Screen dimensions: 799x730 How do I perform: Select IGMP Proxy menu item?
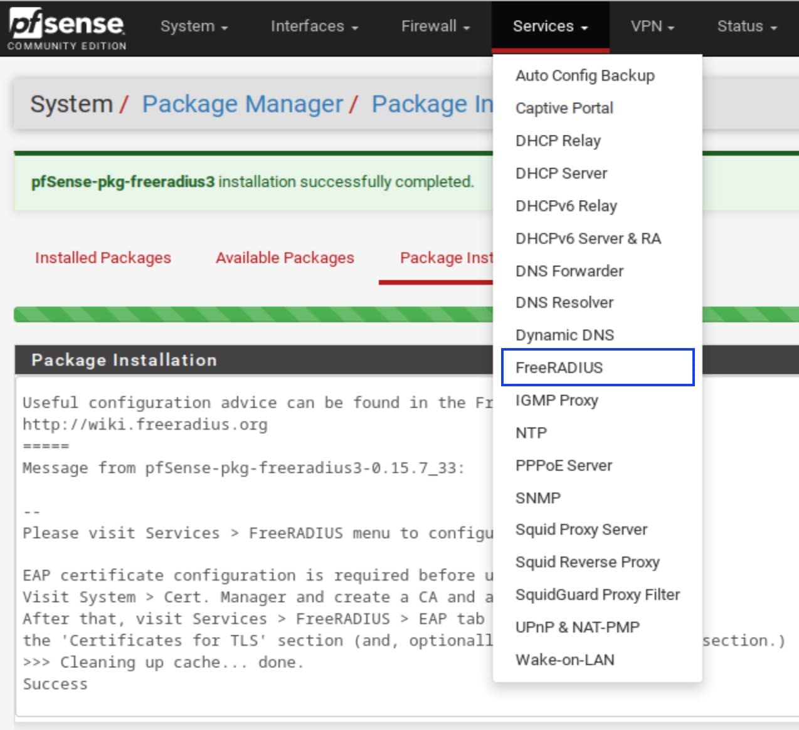597,400
